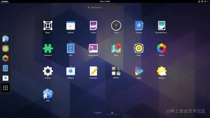
Task: Launch Web from the app grid
Action: (48, 94)
